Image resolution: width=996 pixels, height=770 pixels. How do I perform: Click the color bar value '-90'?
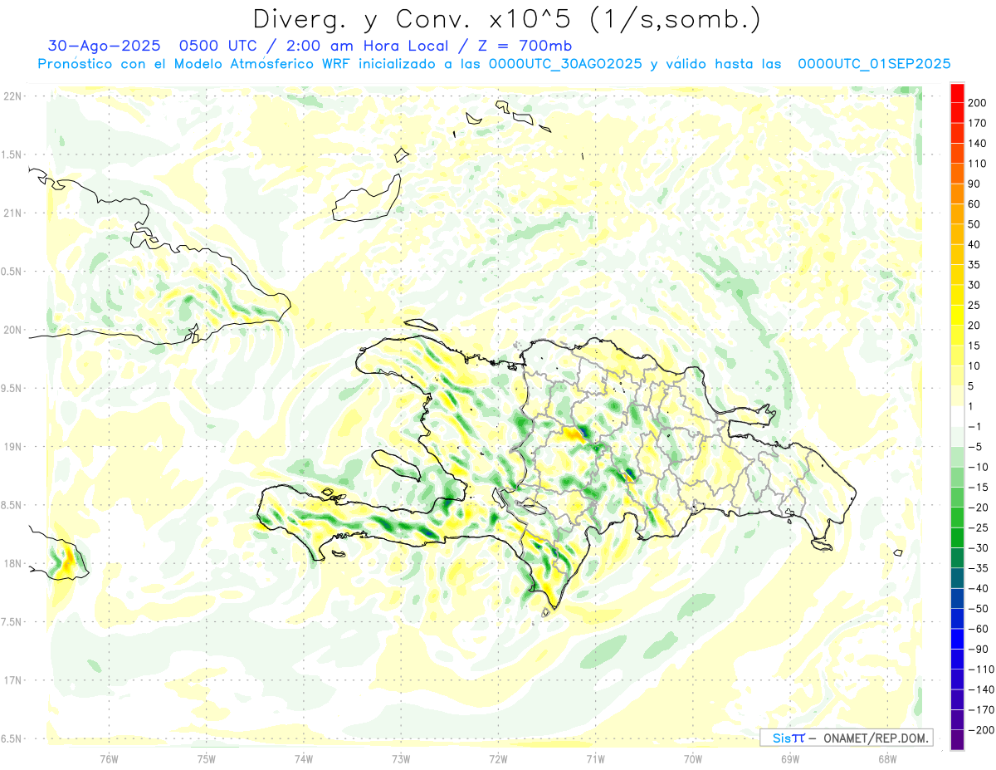pos(978,649)
